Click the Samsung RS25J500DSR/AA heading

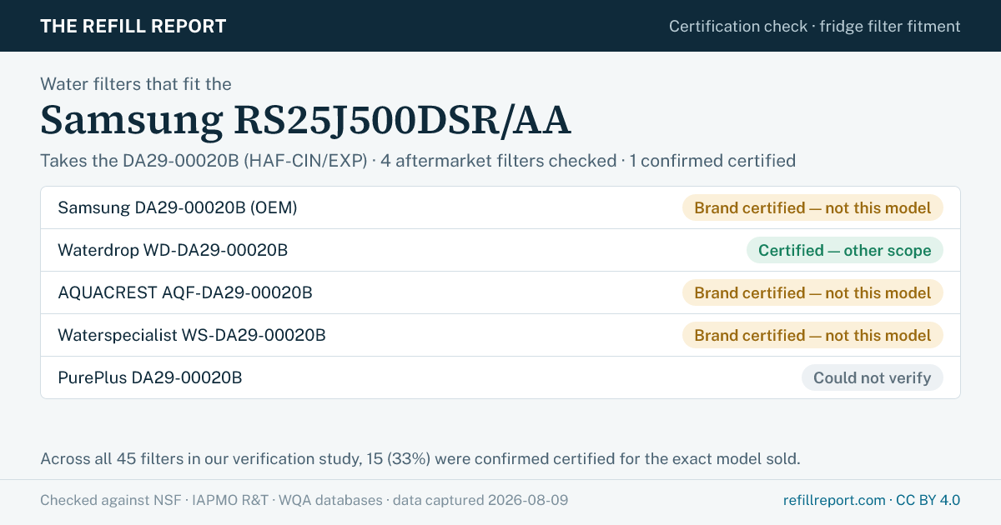305,120
